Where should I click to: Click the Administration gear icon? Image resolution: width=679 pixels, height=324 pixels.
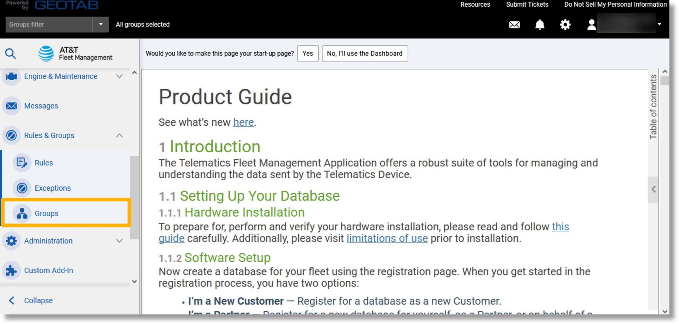point(11,241)
